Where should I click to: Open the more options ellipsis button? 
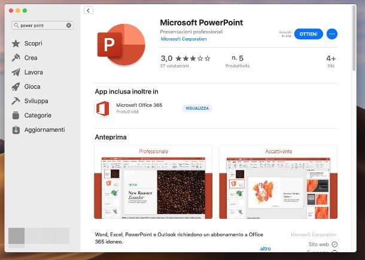[x=332, y=34]
